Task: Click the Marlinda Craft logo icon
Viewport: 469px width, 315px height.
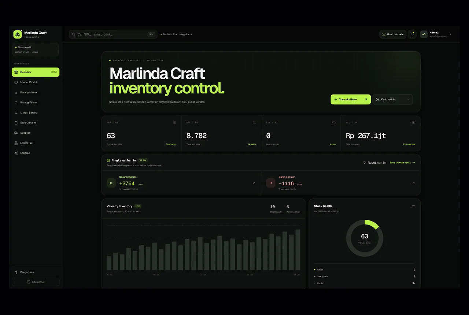Action: tap(18, 34)
